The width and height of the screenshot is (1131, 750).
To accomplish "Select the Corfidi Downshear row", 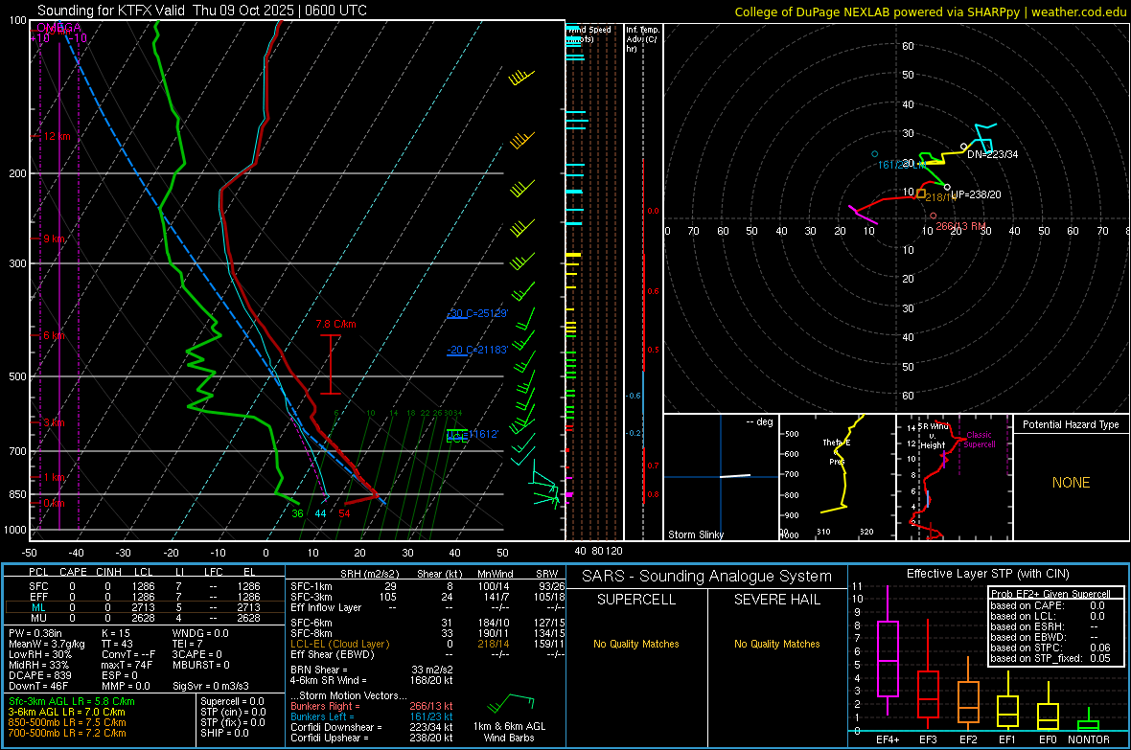I will 372,727.
